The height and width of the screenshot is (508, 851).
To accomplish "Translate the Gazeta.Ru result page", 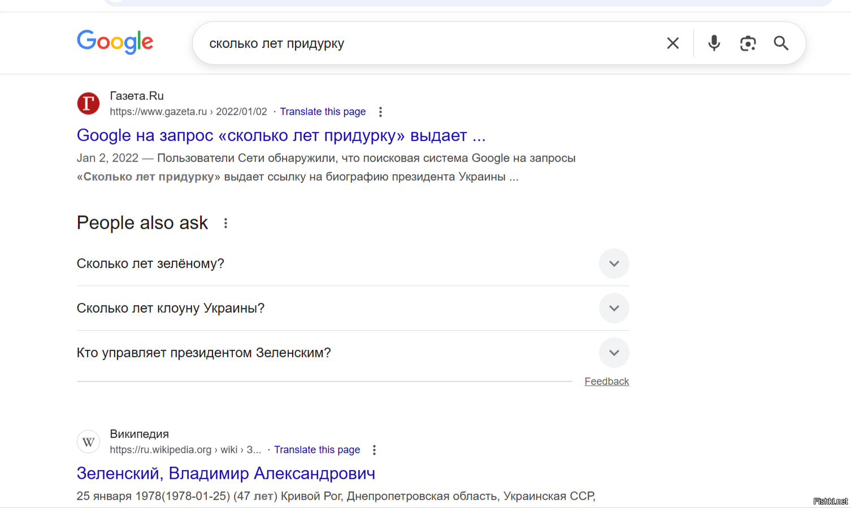I will (x=323, y=112).
